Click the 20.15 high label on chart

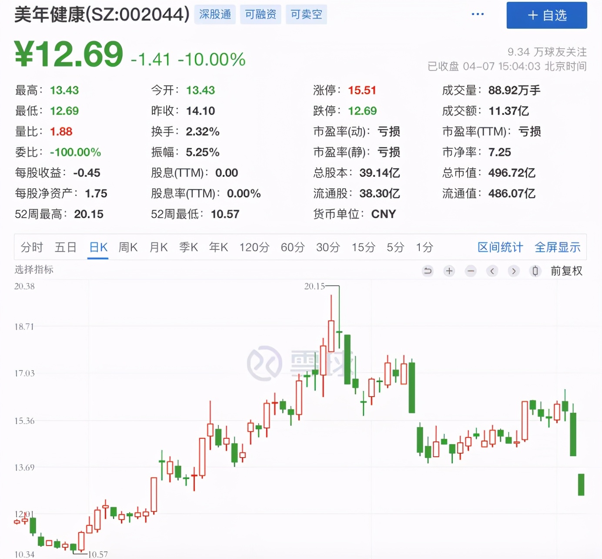click(314, 286)
